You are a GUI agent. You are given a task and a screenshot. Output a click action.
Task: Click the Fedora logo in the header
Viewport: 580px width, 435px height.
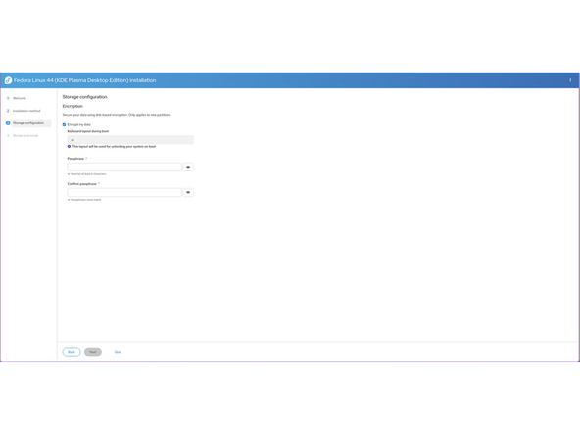click(8, 80)
